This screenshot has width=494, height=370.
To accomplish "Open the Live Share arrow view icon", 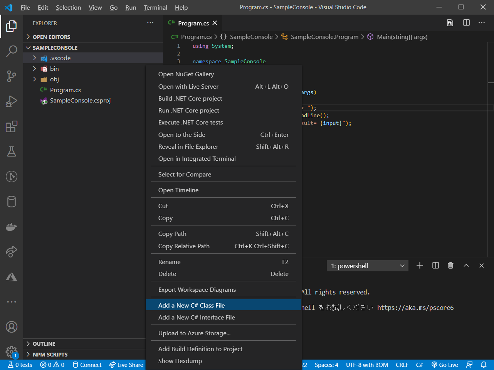I will click(12, 252).
